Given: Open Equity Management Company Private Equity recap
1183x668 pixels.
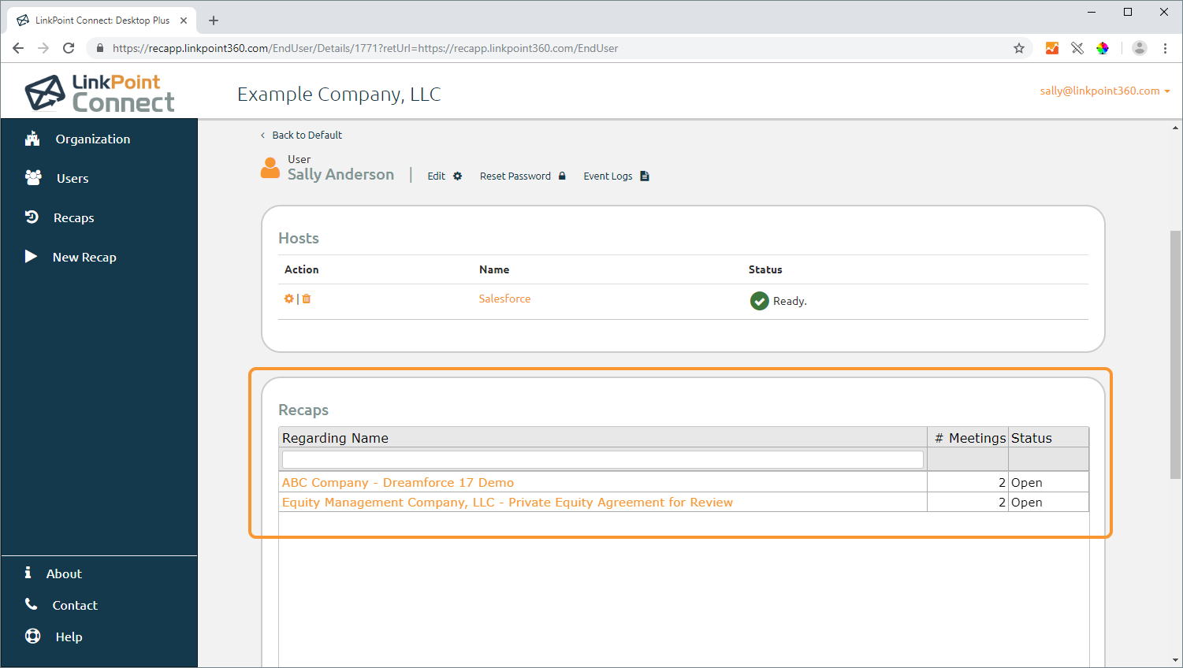Looking at the screenshot, I should coord(508,502).
